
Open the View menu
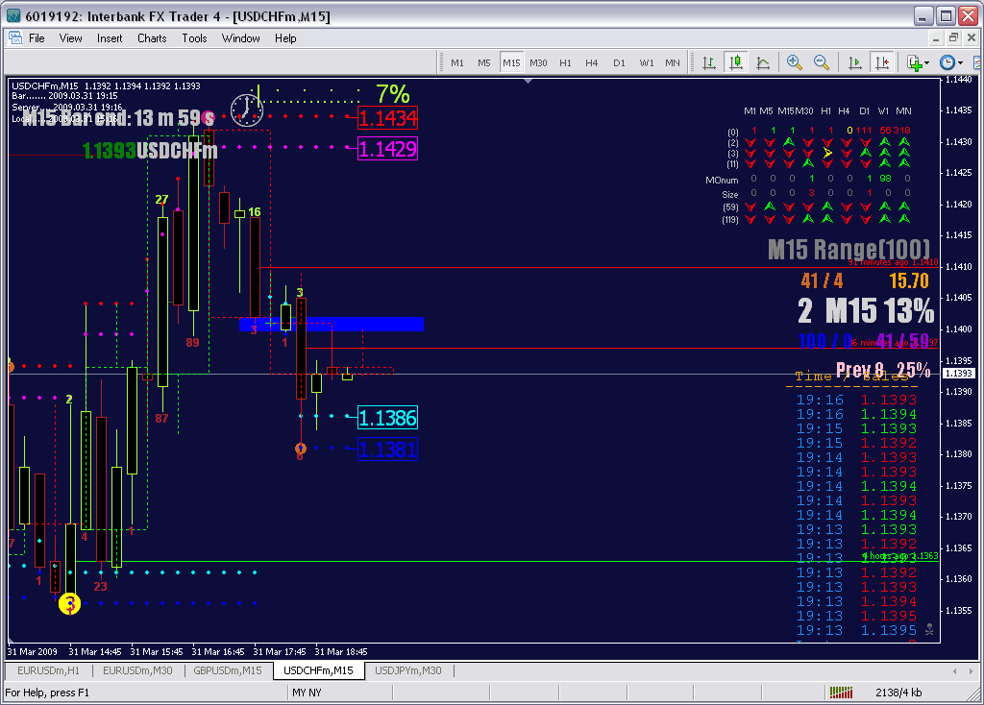click(x=71, y=38)
